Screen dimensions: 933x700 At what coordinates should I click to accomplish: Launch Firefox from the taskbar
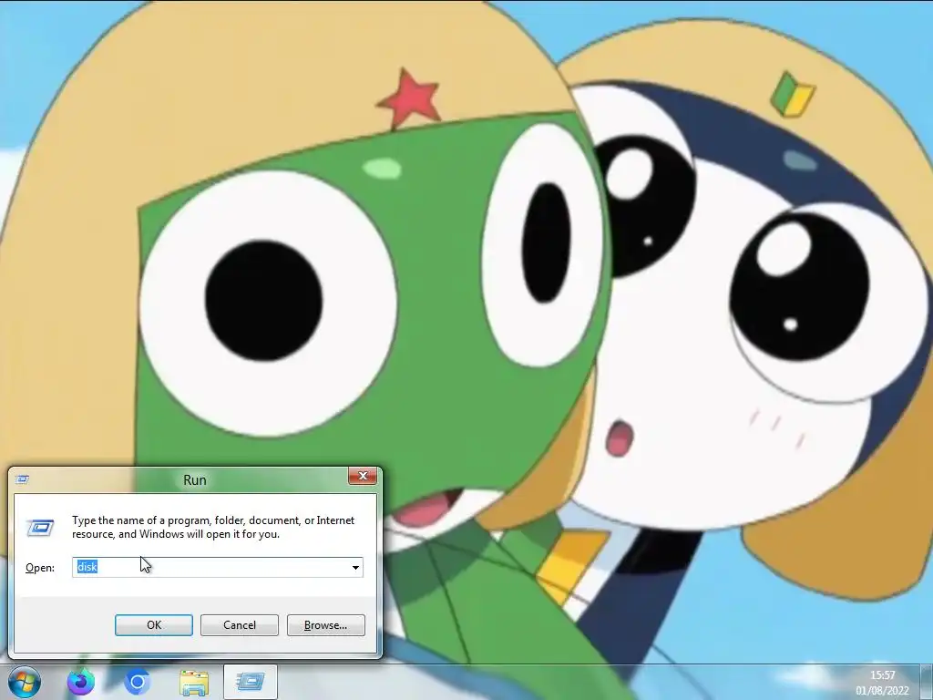(x=81, y=682)
